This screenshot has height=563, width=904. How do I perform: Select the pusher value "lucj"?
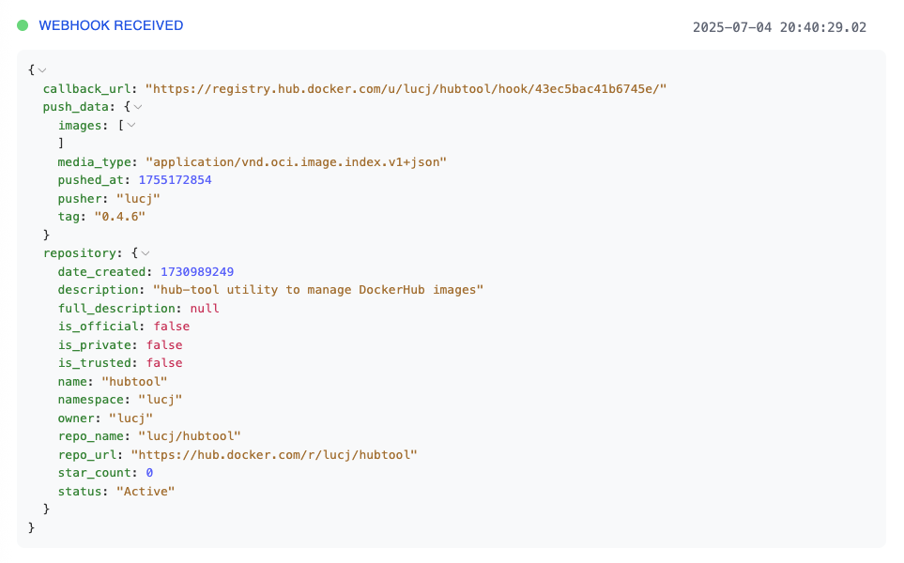tap(138, 199)
